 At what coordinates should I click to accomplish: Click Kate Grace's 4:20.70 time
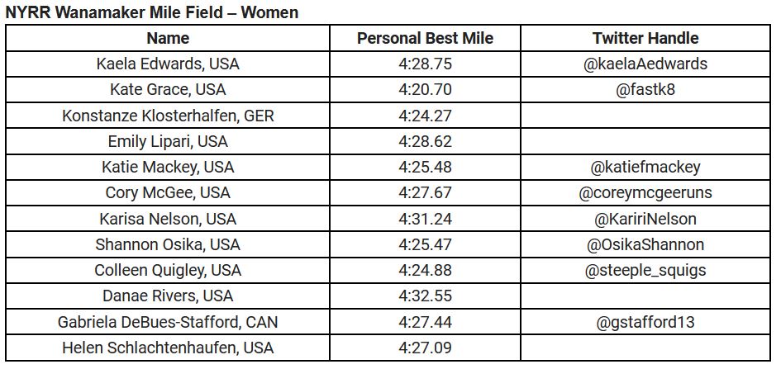[425, 90]
